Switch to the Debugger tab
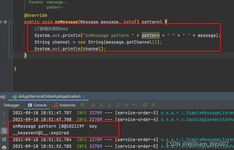This screenshot has width=234, height=150. click(11, 105)
